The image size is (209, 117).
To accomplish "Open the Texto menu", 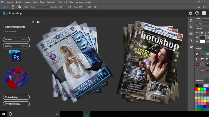I will (42, 2).
